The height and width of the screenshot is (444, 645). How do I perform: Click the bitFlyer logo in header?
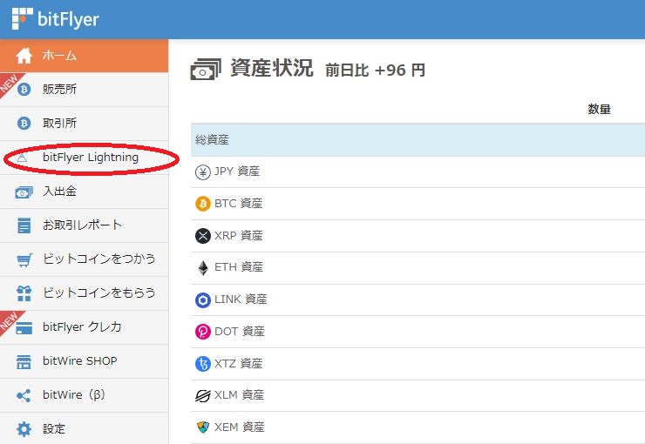tap(56, 19)
